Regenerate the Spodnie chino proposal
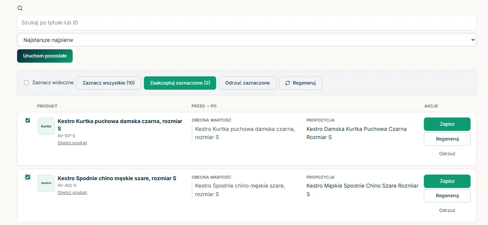488x225 pixels. pos(447,196)
